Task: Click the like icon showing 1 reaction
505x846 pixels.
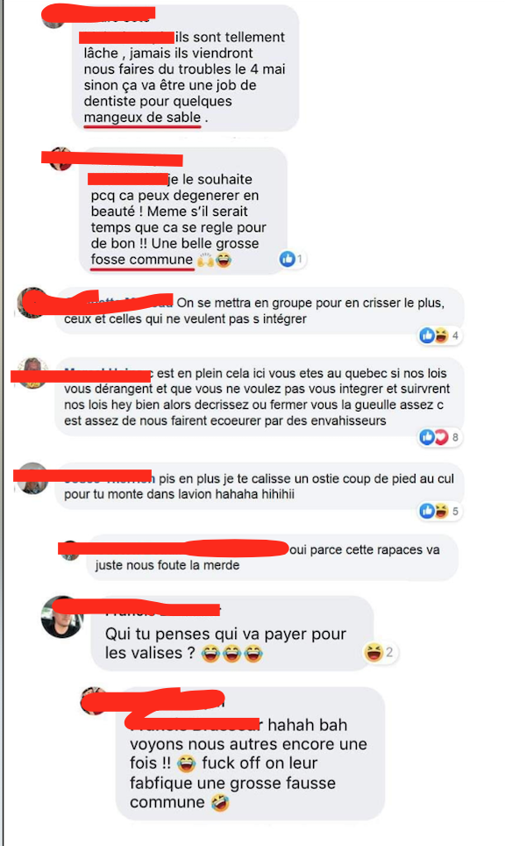Action: pos(288,260)
